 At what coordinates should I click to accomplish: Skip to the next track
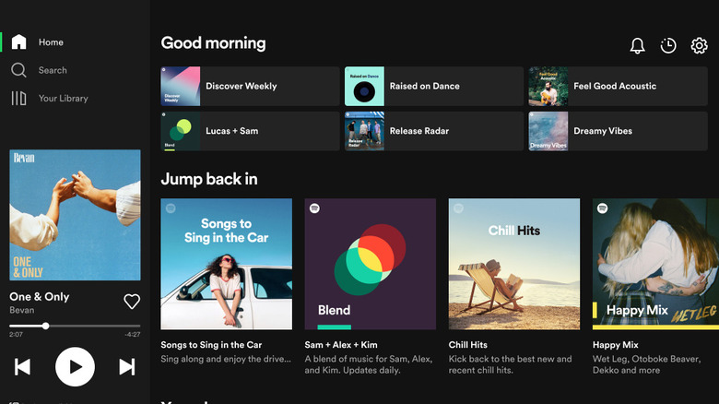coord(127,367)
